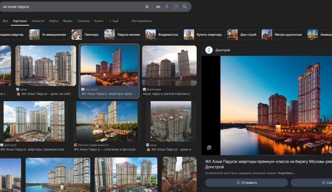Click the large preview image of sunset towers
Viewport: 332px width, 192px height.
click(276, 105)
